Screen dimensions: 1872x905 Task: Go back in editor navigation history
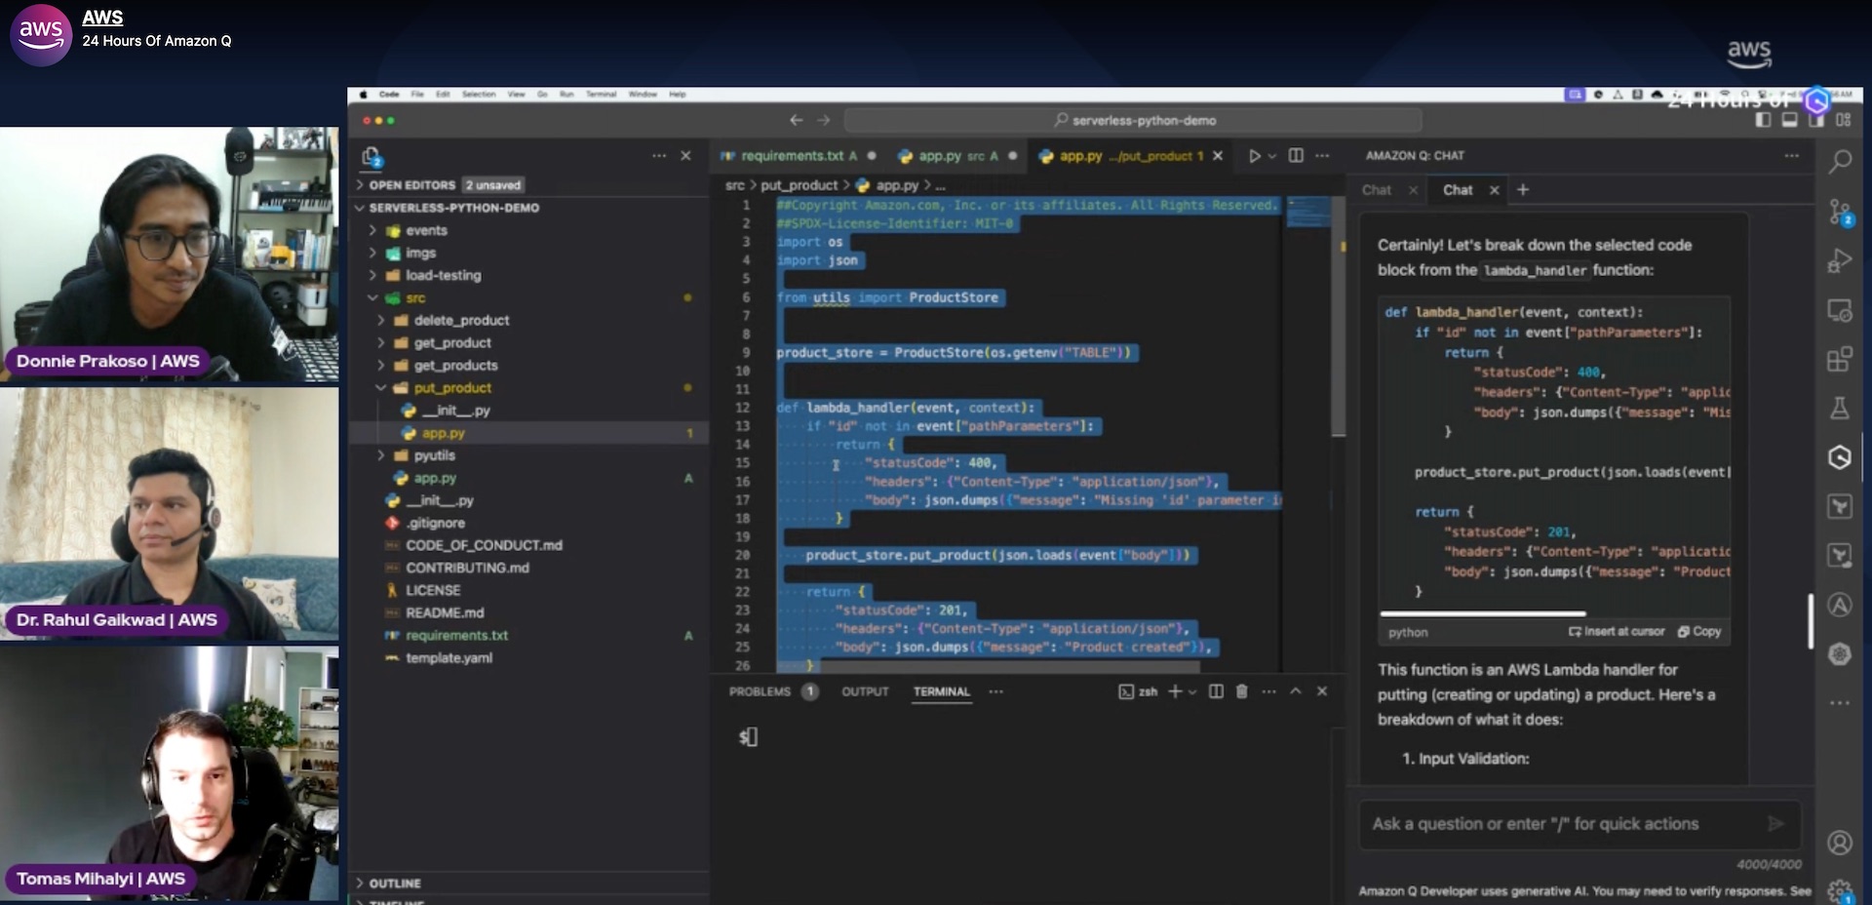tap(797, 120)
